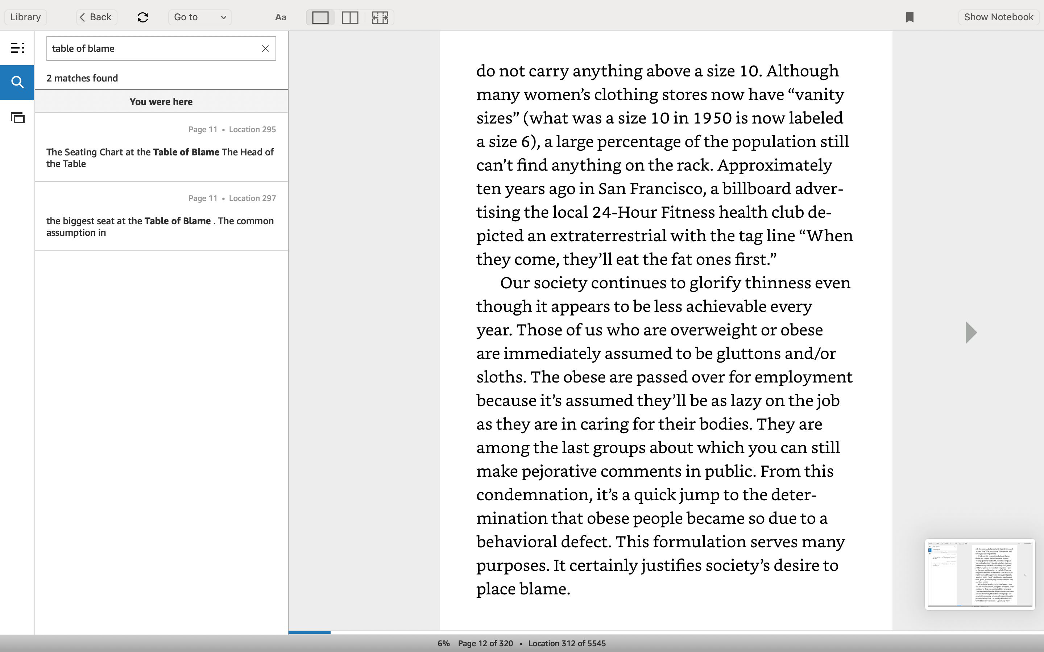Open the table of contents sidebar icon

point(17,48)
